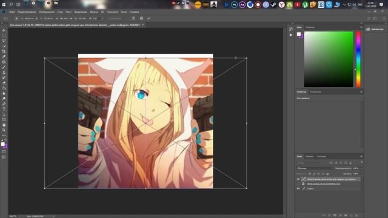The height and width of the screenshot is (218, 388).
Task: Open the Layers panel flyout menu
Action: pos(361,156)
